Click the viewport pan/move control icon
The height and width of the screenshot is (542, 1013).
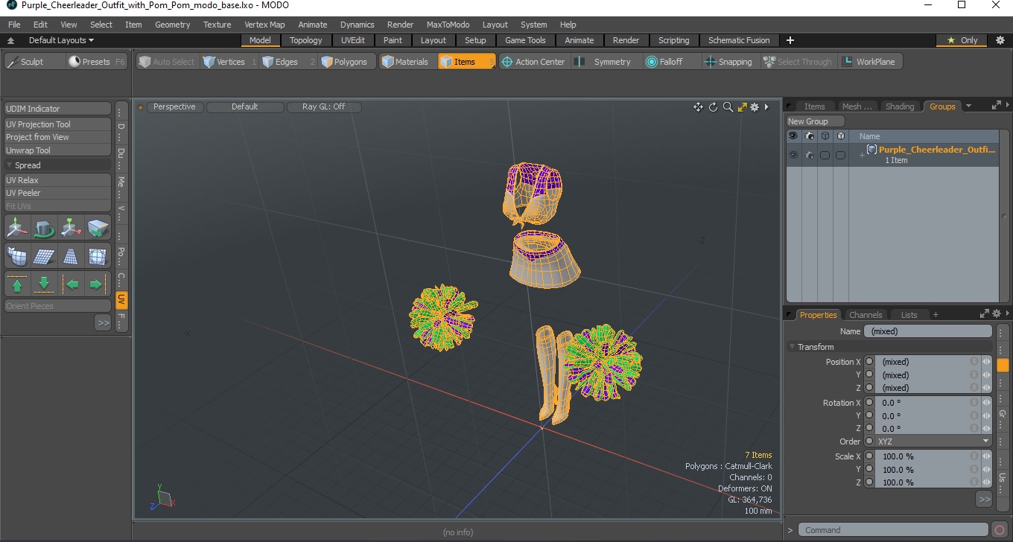coord(698,107)
